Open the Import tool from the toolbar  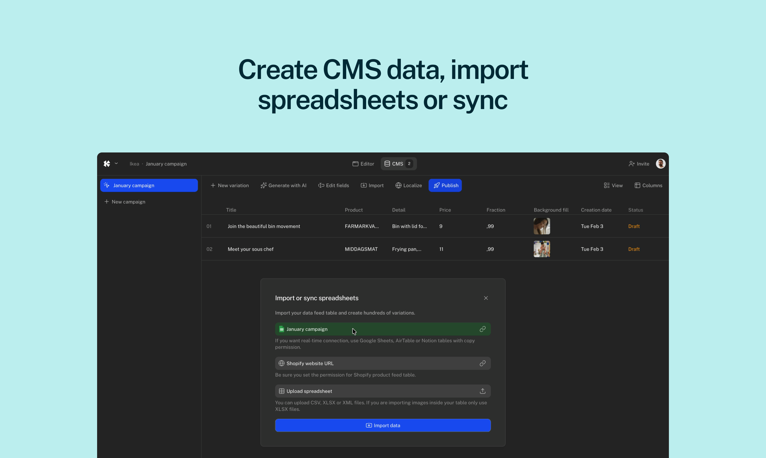click(x=372, y=185)
